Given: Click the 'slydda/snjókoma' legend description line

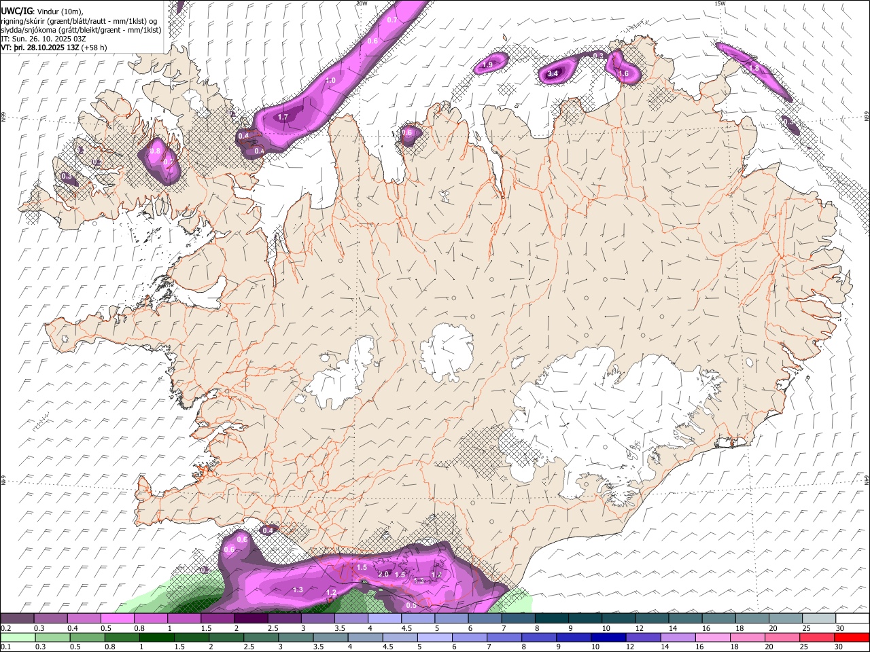Looking at the screenshot, I should tap(81, 30).
